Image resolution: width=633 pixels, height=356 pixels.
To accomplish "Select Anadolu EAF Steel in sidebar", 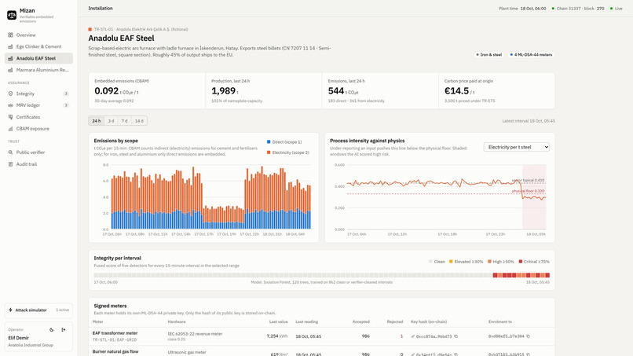I will (x=38, y=58).
